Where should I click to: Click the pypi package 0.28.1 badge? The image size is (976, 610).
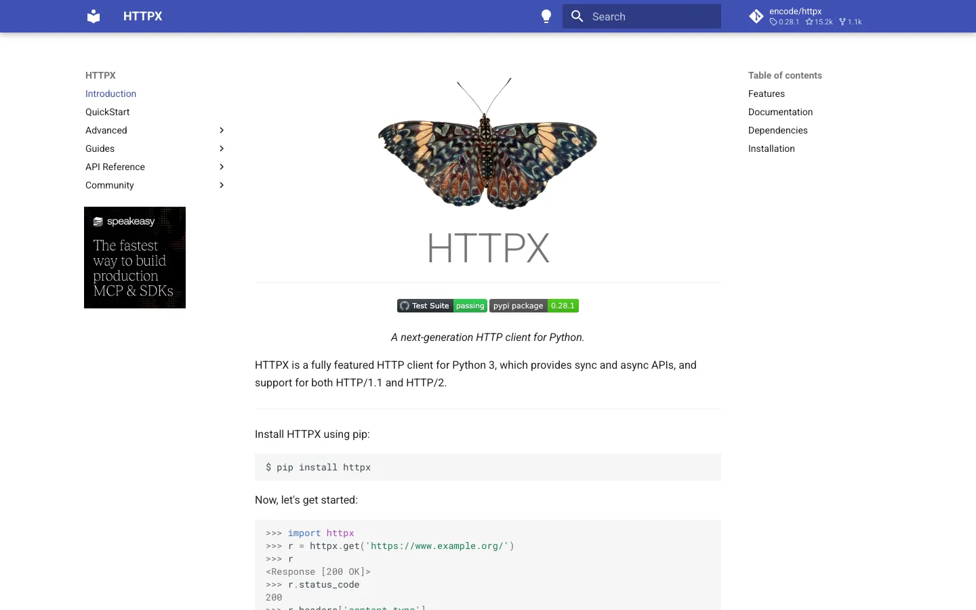click(x=534, y=306)
